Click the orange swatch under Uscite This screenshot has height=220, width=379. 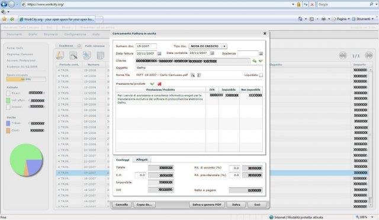8,130
